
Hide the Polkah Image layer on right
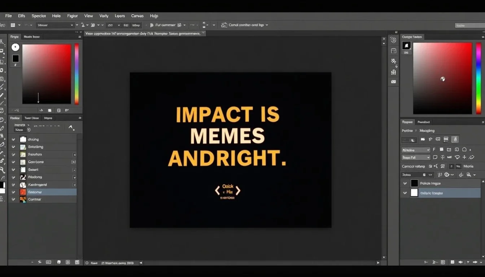click(405, 183)
